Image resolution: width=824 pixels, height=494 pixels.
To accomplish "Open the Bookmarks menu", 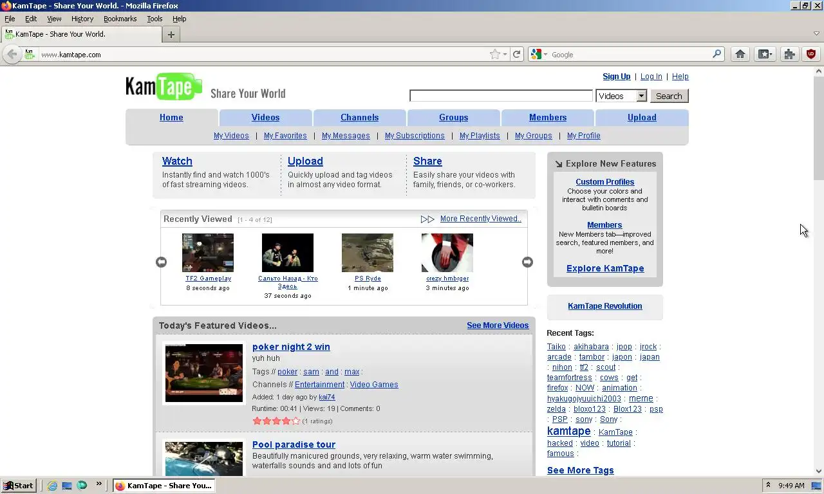I will click(x=120, y=19).
